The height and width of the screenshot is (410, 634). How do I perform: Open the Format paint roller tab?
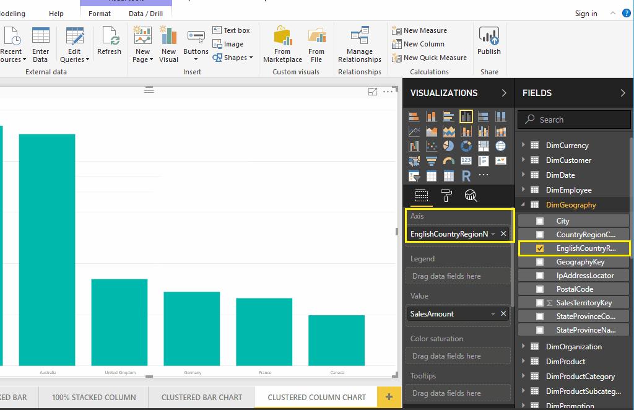pos(446,196)
